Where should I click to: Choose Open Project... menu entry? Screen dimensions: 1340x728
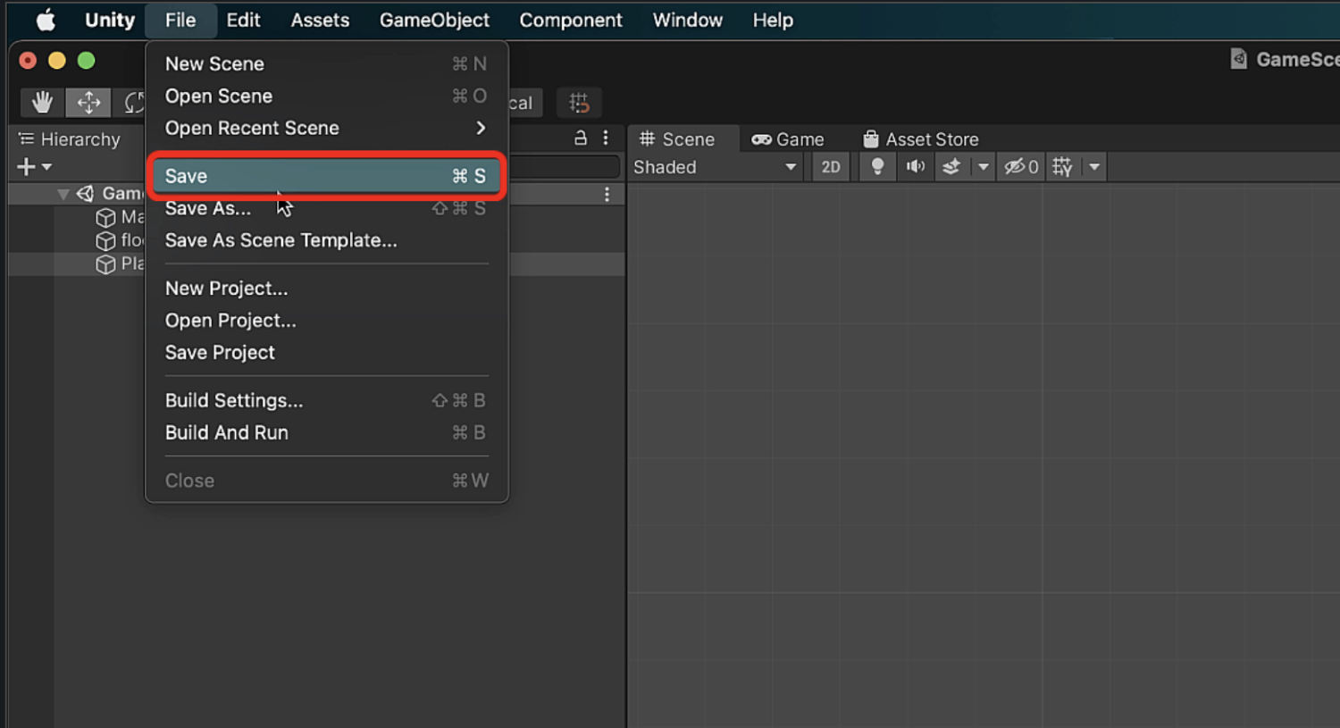pyautogui.click(x=326, y=321)
